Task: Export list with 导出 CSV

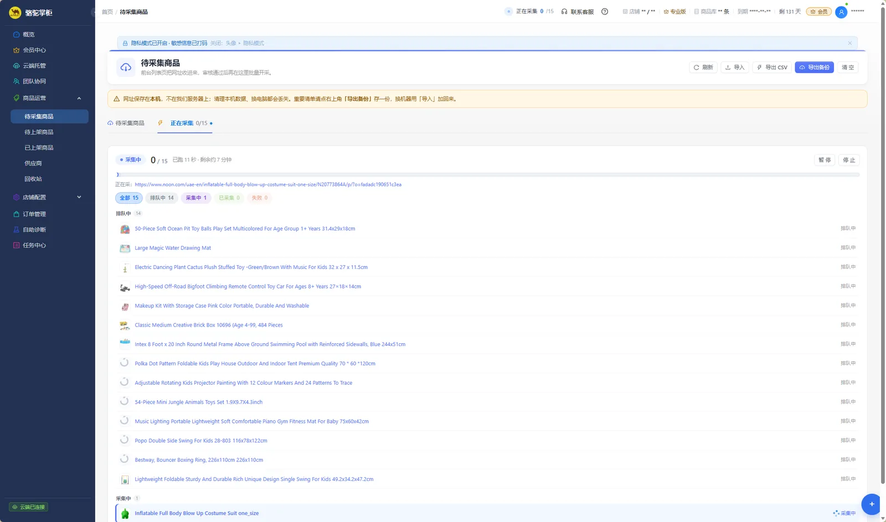Action: (x=772, y=68)
